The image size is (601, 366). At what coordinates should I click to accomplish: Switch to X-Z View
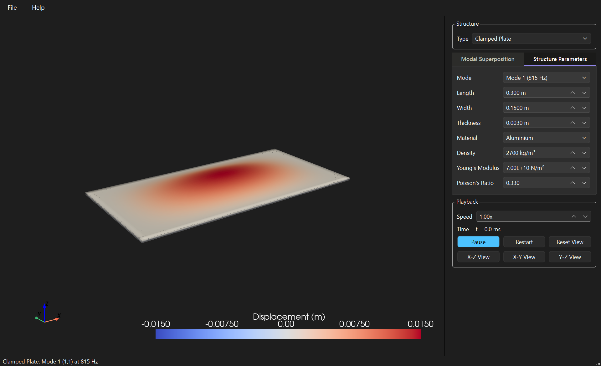pos(478,257)
